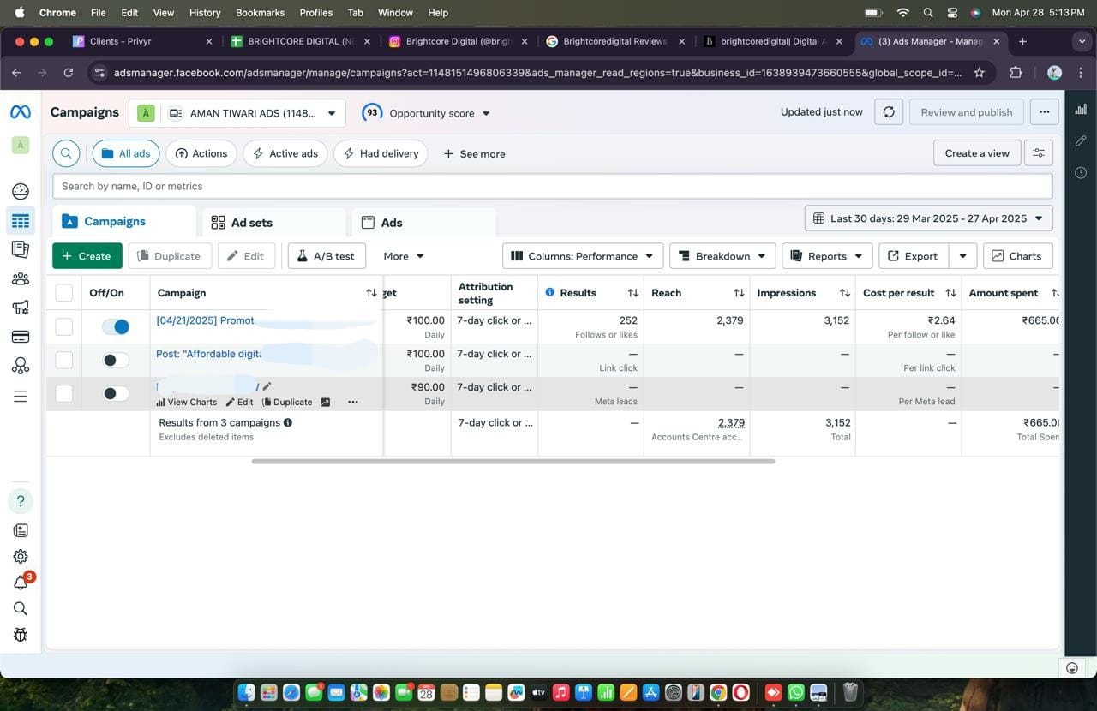Open the Columns: Performance dropdown
This screenshot has width=1097, height=711.
[583, 256]
